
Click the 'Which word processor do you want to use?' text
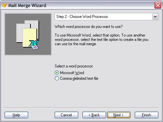pos(89,27)
